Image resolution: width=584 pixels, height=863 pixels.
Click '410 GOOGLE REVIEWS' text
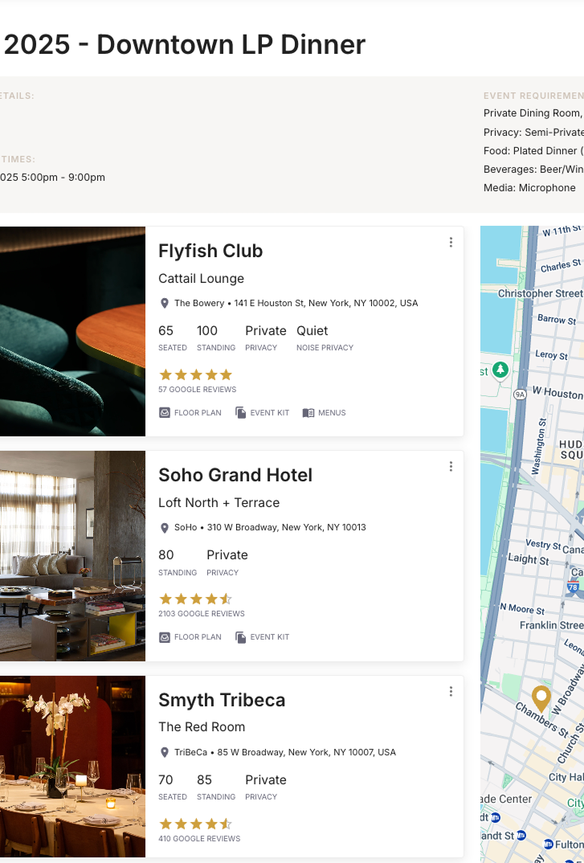199,839
